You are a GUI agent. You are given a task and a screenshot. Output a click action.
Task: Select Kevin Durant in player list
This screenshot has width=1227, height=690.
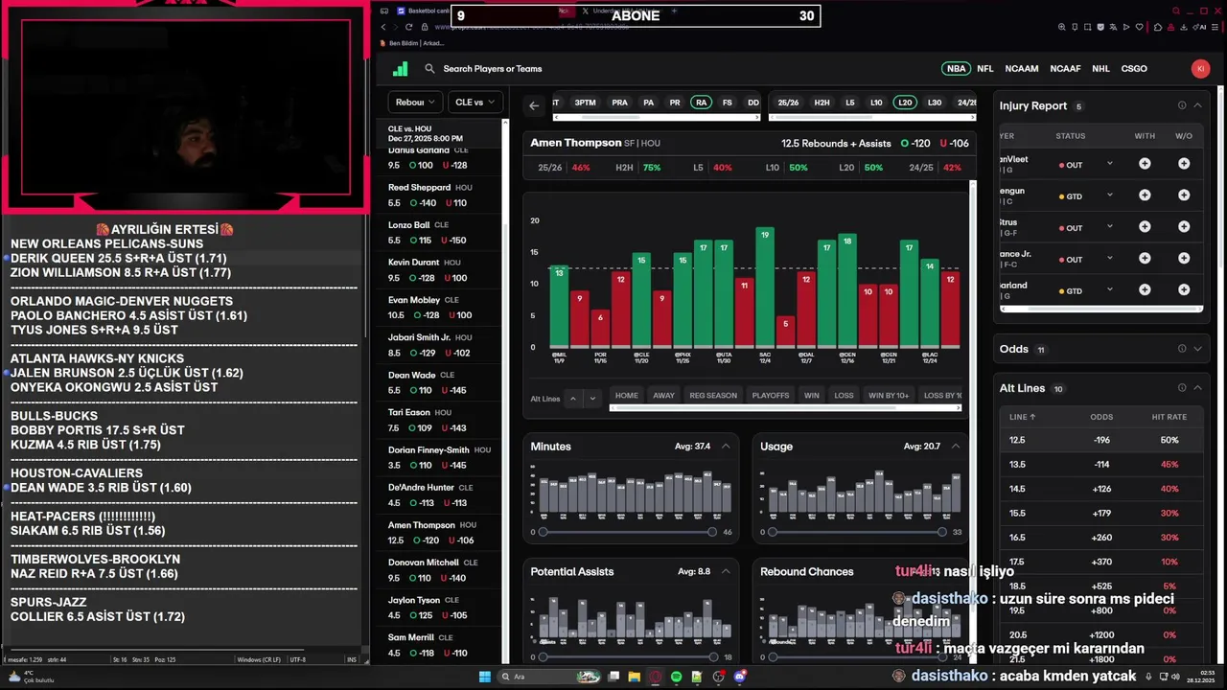(x=441, y=270)
